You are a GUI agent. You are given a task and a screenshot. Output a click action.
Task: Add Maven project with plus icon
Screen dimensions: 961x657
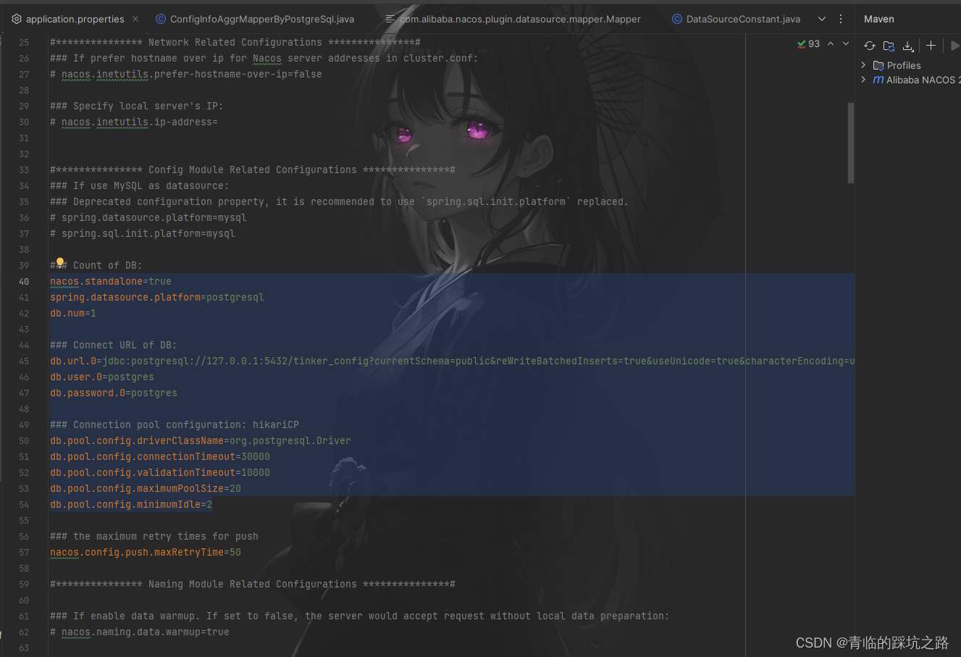[x=931, y=46]
